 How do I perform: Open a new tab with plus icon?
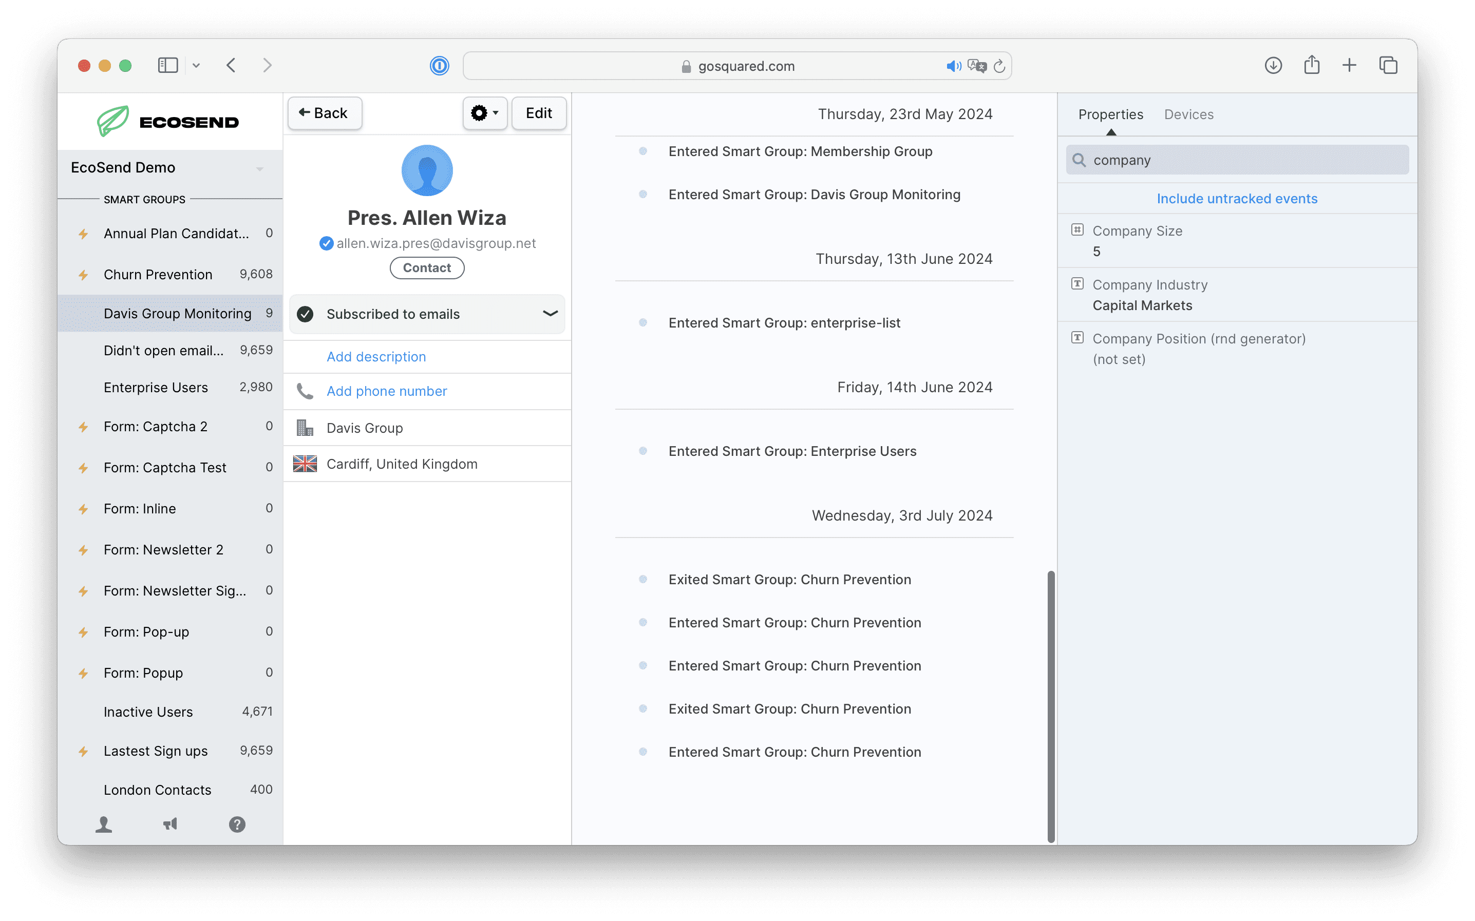(1350, 65)
